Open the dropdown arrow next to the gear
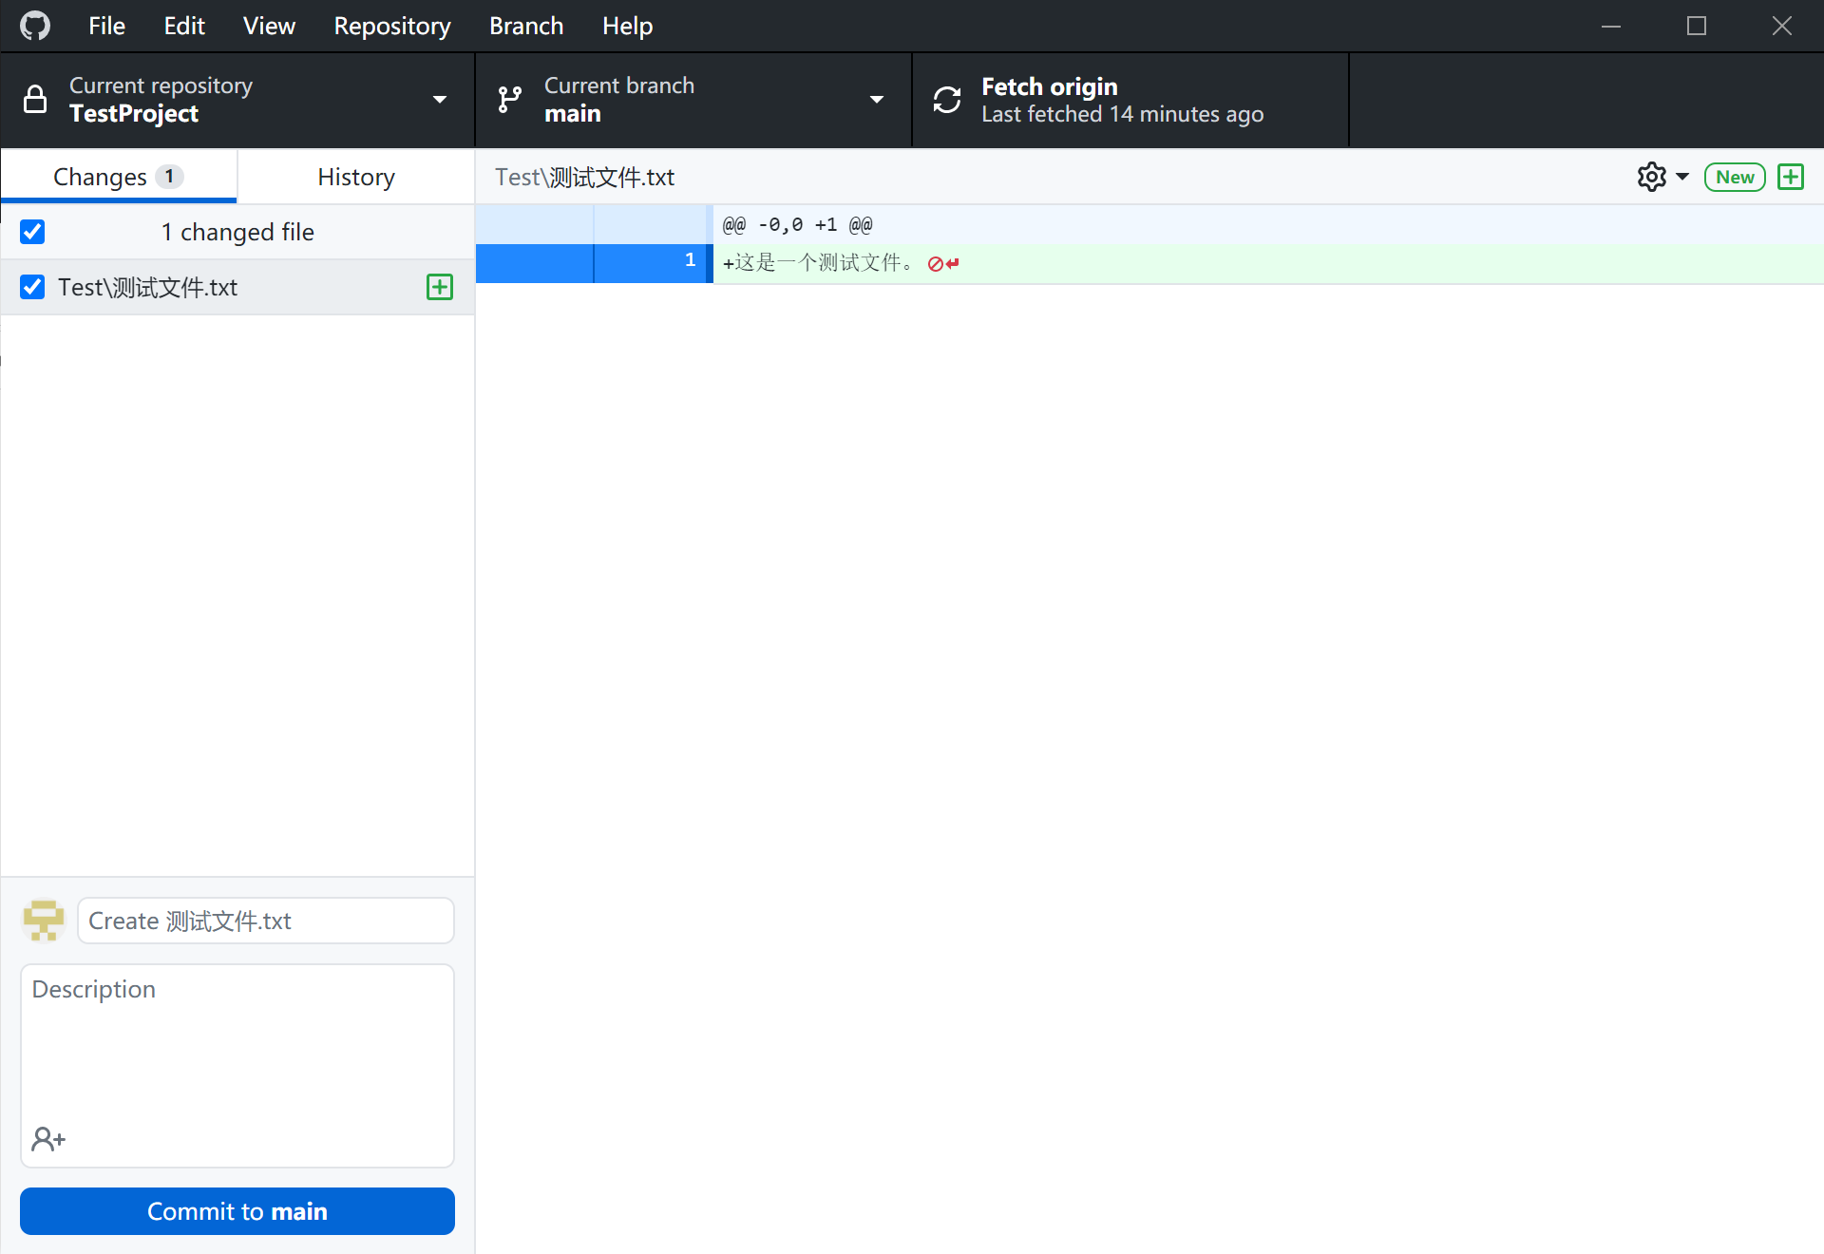 tap(1682, 177)
